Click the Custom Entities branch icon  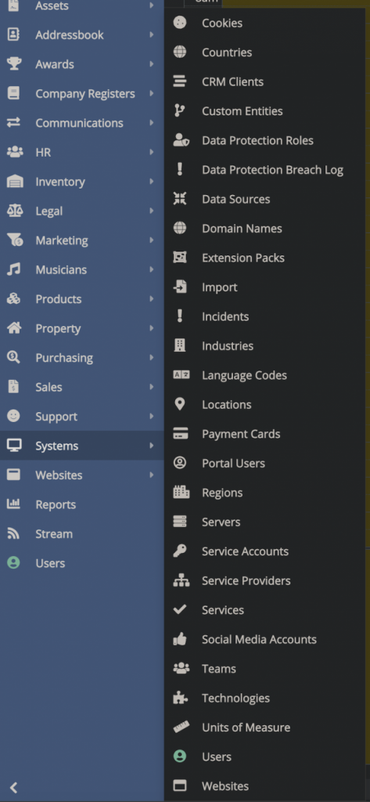click(180, 110)
